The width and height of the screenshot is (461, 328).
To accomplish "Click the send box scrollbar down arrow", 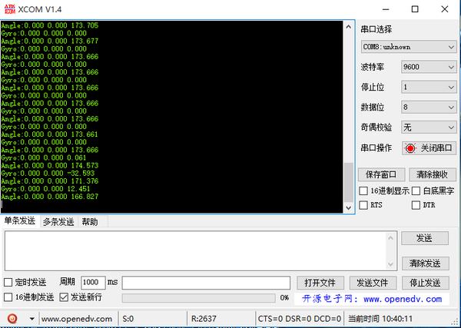I will [x=391, y=264].
